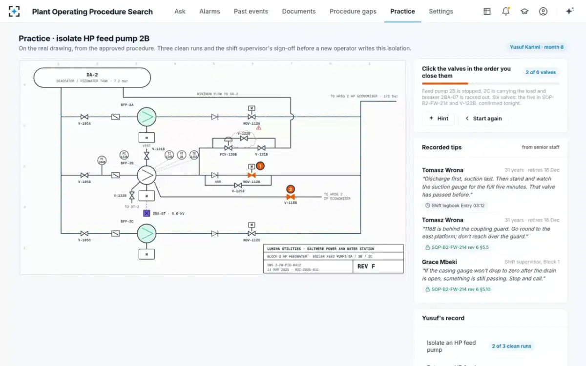Open the layout panel icon
This screenshot has height=366, width=586.
487,11
